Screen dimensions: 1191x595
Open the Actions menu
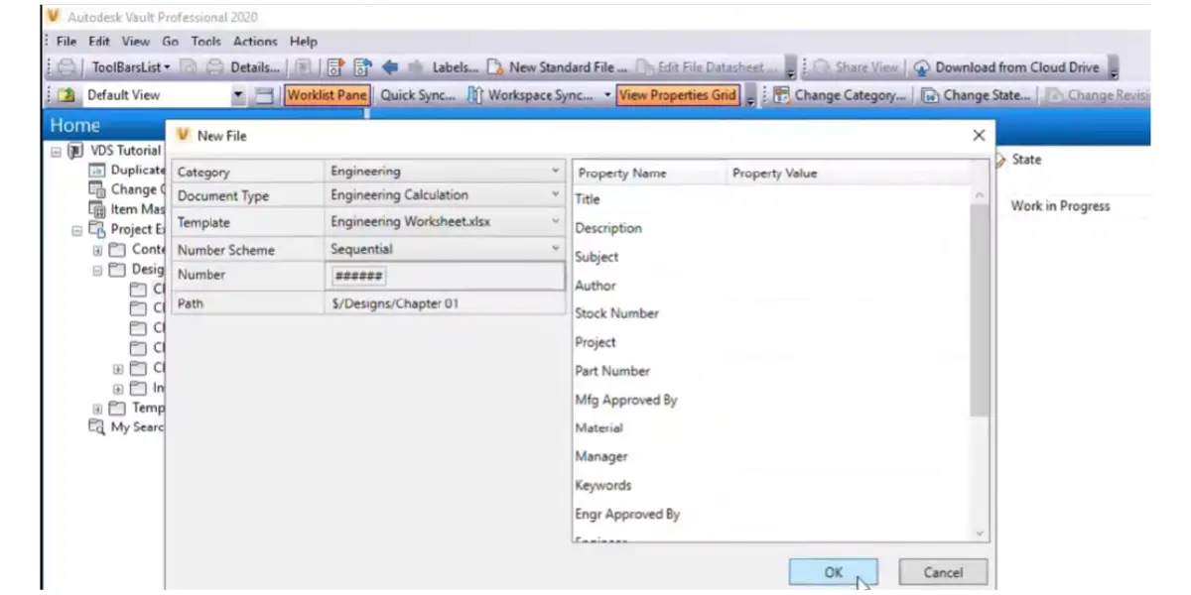click(x=255, y=42)
